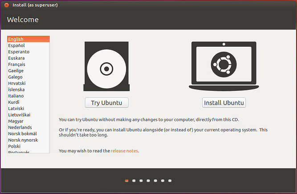Pick Galego from the language list
297x194 pixels.
(28, 77)
